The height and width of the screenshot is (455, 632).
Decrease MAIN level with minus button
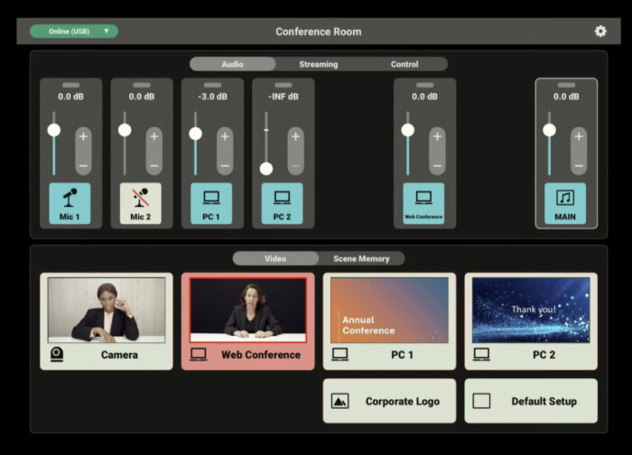[578, 166]
